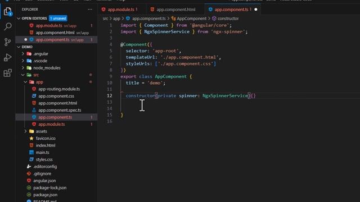Click the title = 'demo' line
The height and width of the screenshot is (202, 360).
tap(145, 83)
